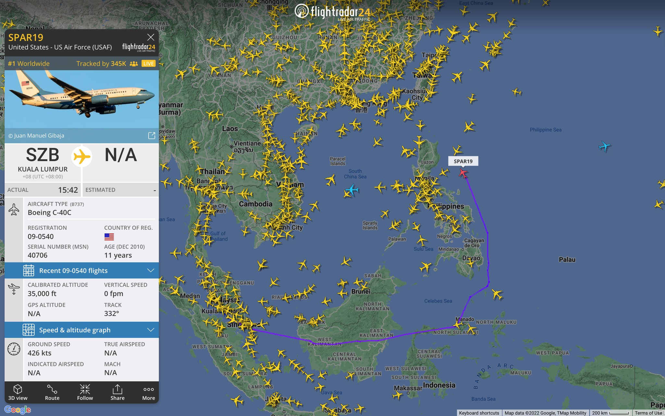Click the viewers icon next to Tracked by 345K
The image size is (665, 416).
133,63
